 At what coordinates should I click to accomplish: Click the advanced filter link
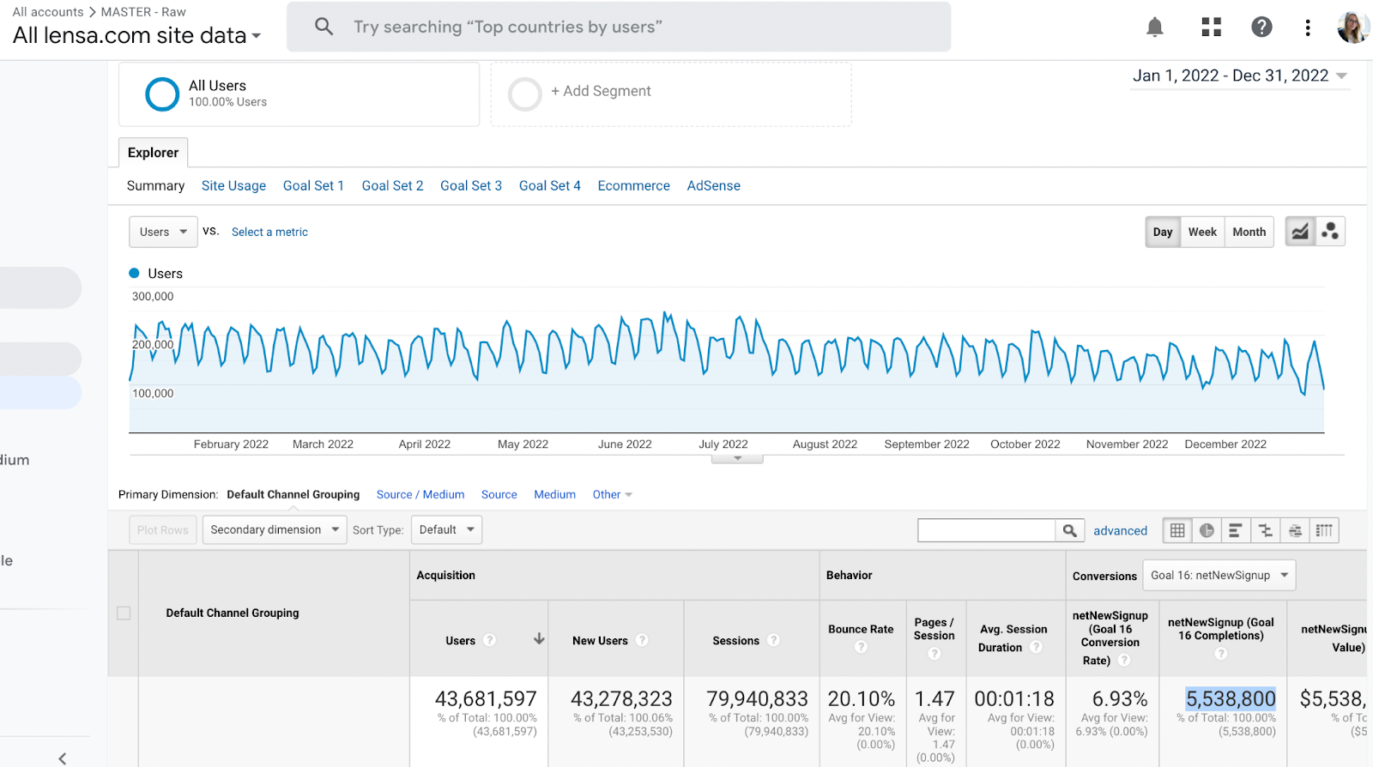tap(1120, 530)
